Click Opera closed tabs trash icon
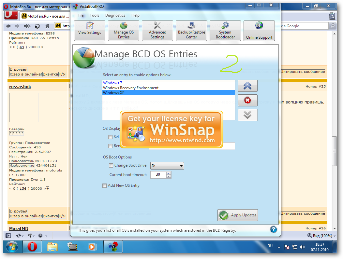Screen dimensions: 343x259 (332, 16)
